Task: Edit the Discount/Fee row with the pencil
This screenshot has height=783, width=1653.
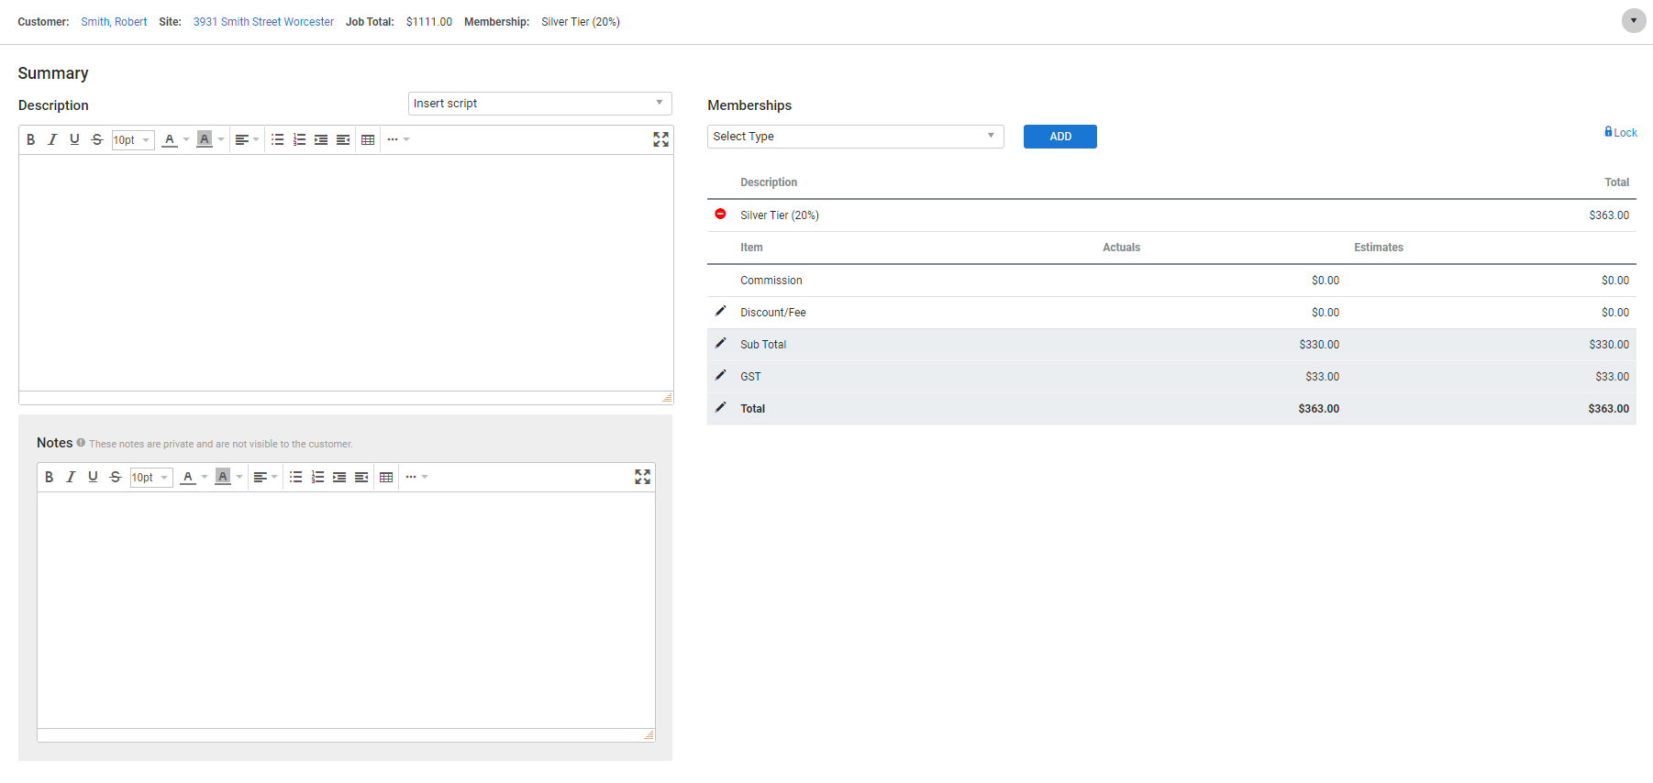Action: coord(720,312)
